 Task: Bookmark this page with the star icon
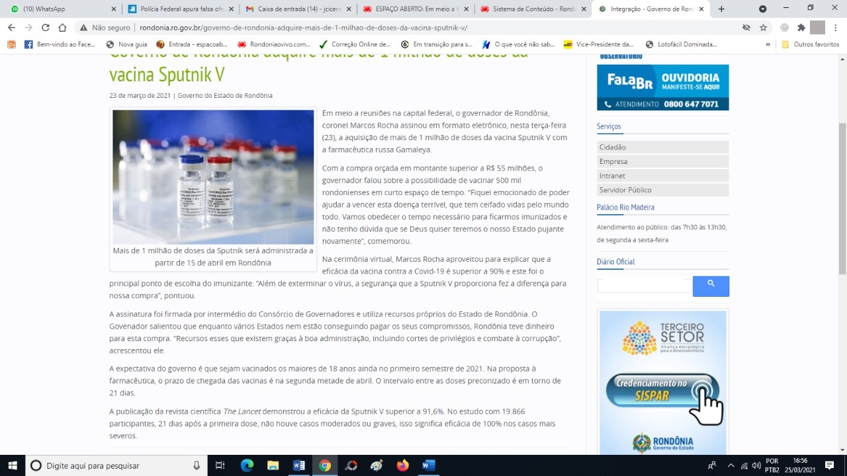(x=763, y=28)
